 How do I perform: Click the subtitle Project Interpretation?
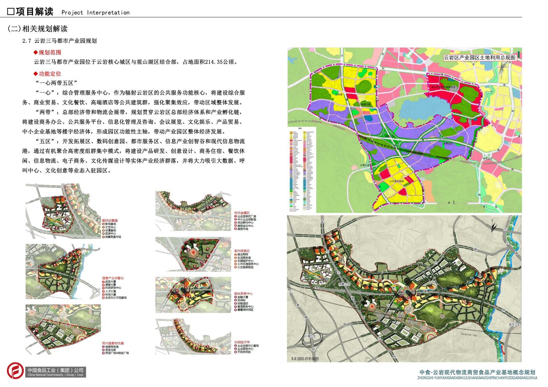pos(95,12)
